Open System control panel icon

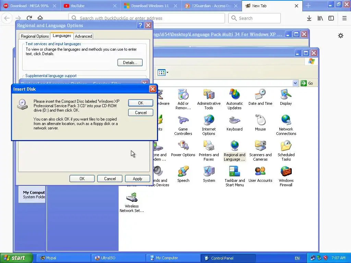tap(209, 174)
